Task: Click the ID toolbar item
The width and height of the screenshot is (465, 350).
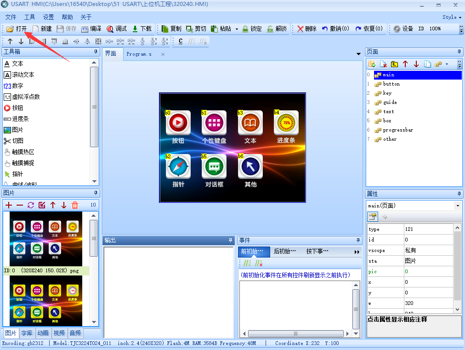Action: (x=421, y=29)
